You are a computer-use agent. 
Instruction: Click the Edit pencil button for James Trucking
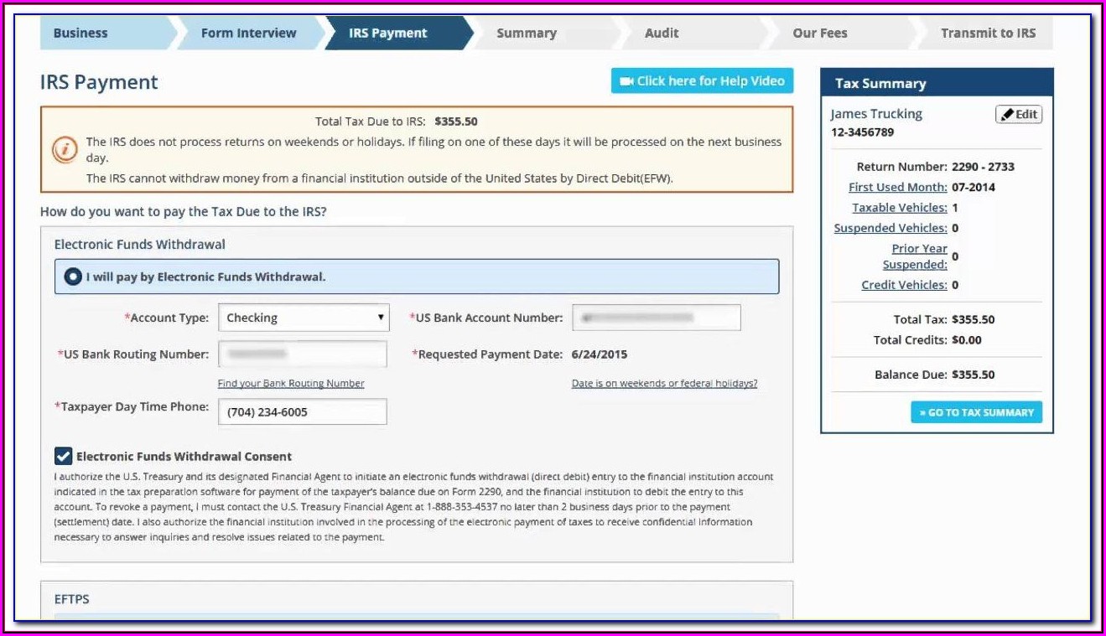1019,115
